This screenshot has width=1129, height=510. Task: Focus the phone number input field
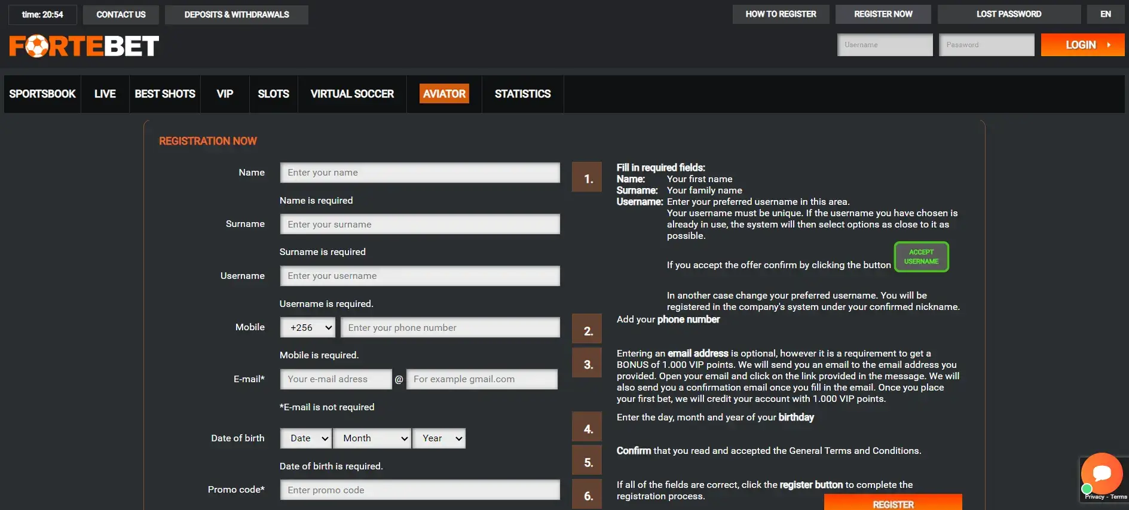click(x=450, y=327)
